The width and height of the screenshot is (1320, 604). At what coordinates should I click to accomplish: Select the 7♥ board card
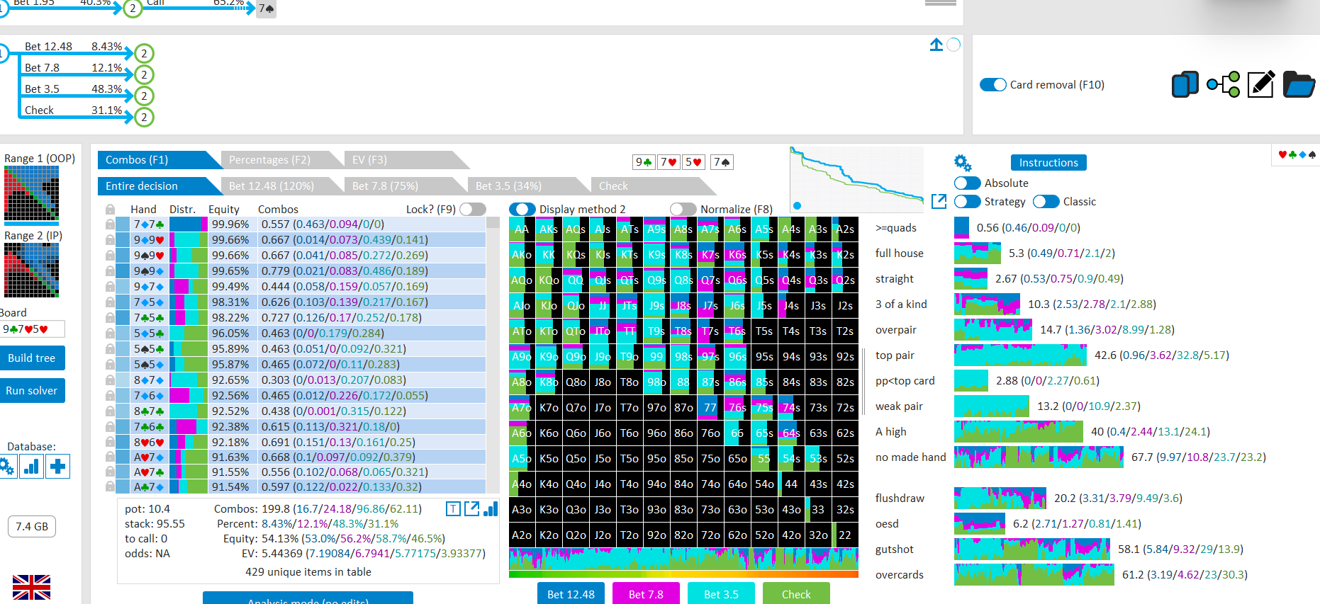pos(669,162)
